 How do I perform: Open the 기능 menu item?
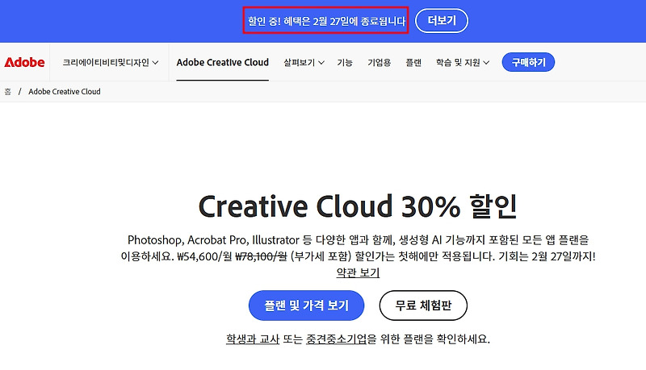[x=345, y=63]
